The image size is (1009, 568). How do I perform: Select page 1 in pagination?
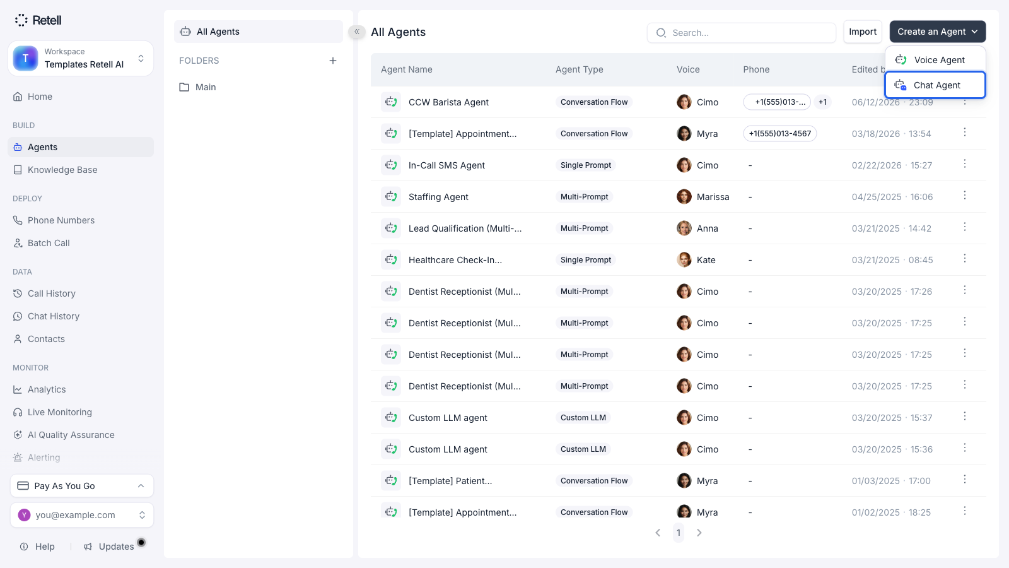point(679,533)
